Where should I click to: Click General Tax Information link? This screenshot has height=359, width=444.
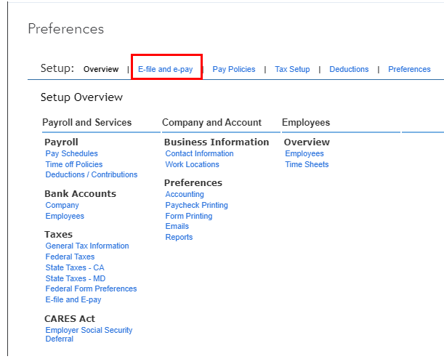point(87,246)
